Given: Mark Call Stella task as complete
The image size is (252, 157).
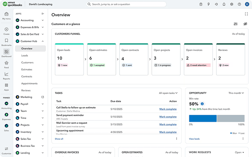Looking at the screenshot, I should tap(168, 109).
